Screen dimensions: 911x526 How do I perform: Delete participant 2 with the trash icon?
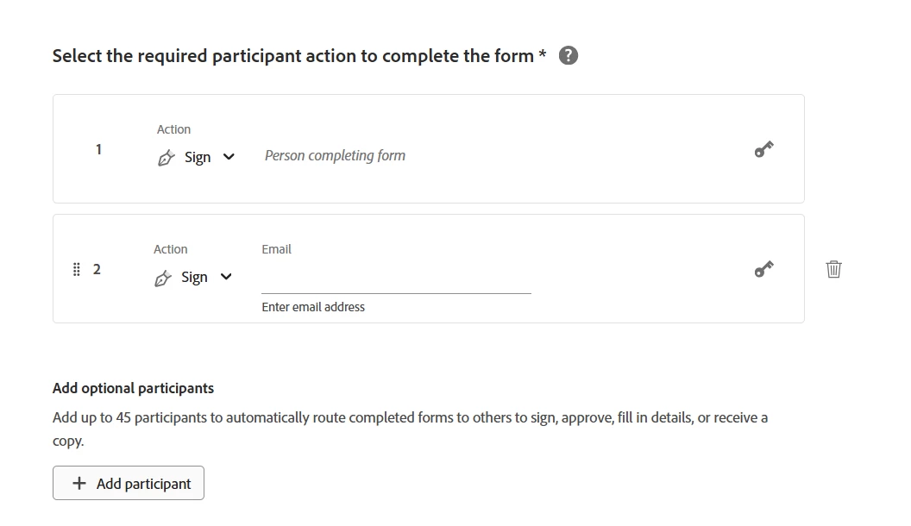(x=833, y=269)
